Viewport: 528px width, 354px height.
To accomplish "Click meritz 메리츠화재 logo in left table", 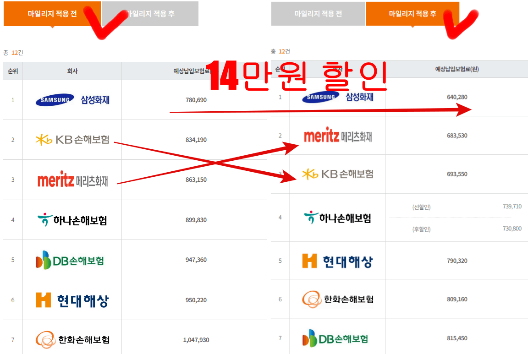I will click(x=72, y=180).
